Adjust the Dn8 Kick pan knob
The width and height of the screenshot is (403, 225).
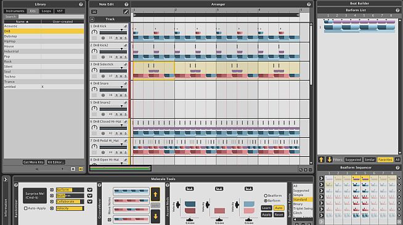94,32
